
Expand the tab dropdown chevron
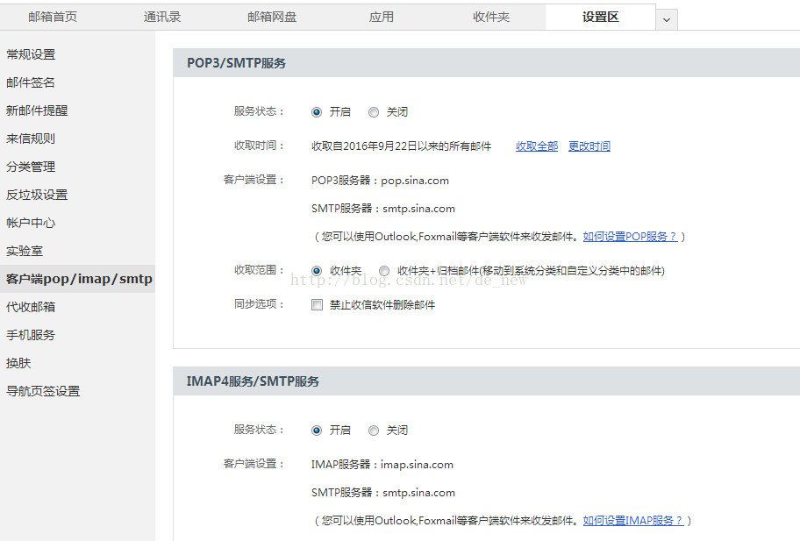pyautogui.click(x=667, y=20)
